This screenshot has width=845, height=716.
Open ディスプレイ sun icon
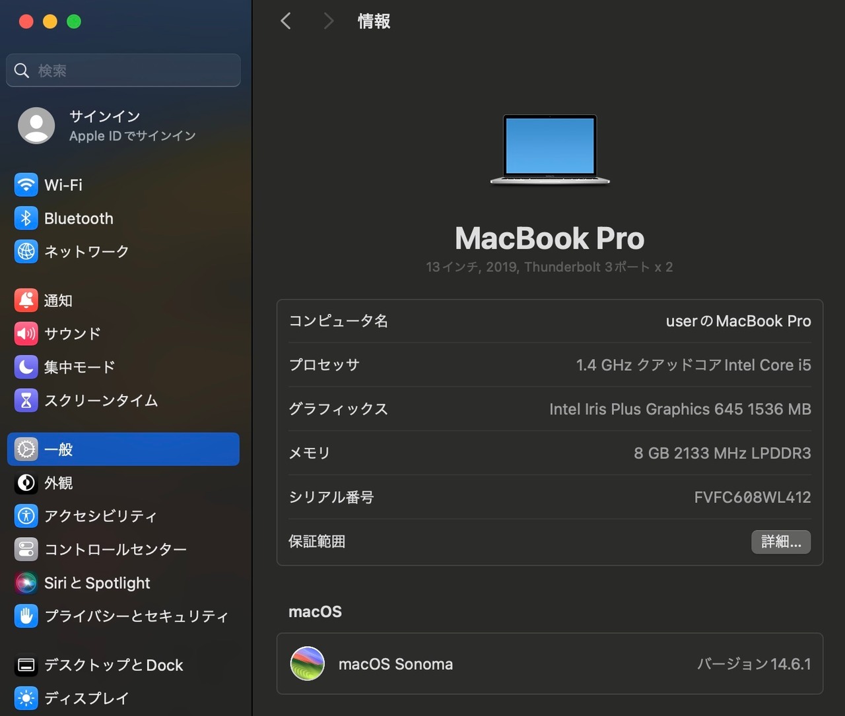point(26,698)
